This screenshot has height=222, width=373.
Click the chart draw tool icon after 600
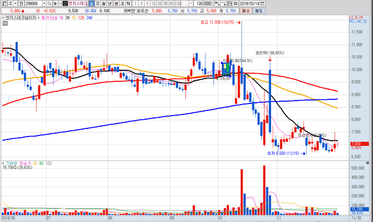point(217,3)
